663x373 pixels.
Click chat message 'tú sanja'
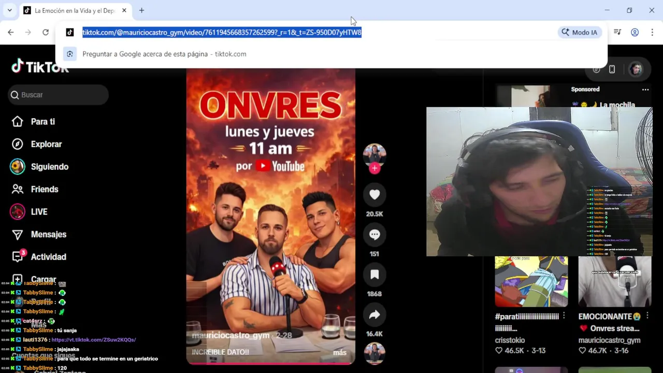pos(67,331)
